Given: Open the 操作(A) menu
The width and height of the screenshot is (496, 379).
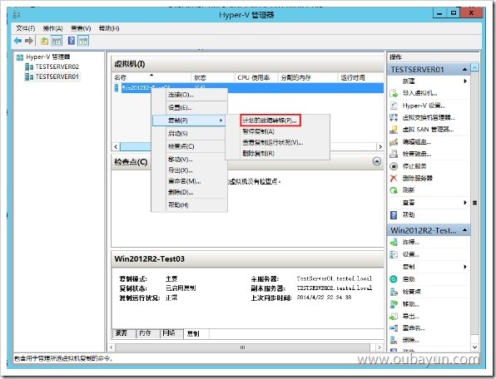Looking at the screenshot, I should [52, 28].
